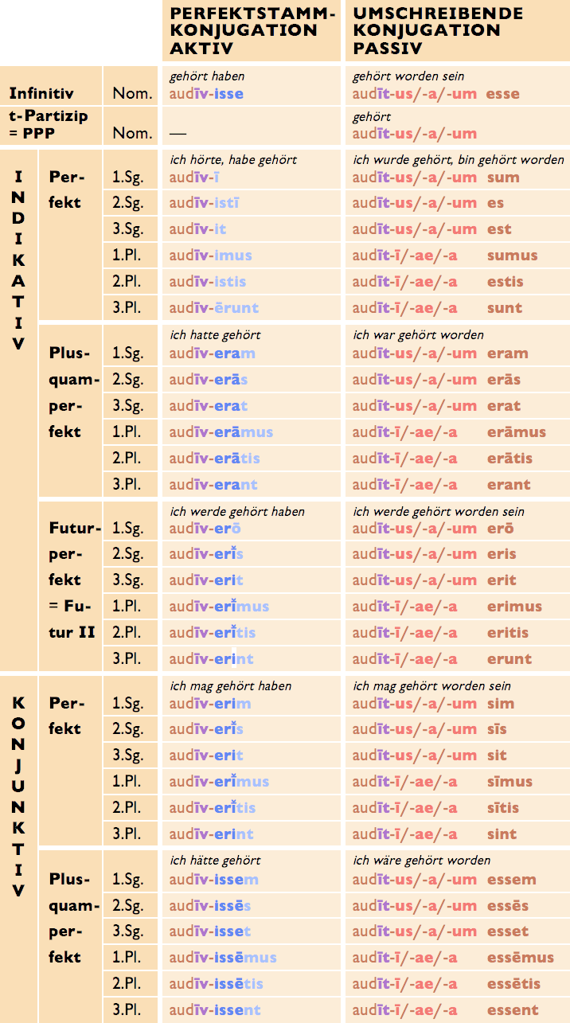Click the Indikativ Plusquamperfekt form audīv-erāmus
The width and height of the screenshot is (570, 1023).
pos(221,432)
